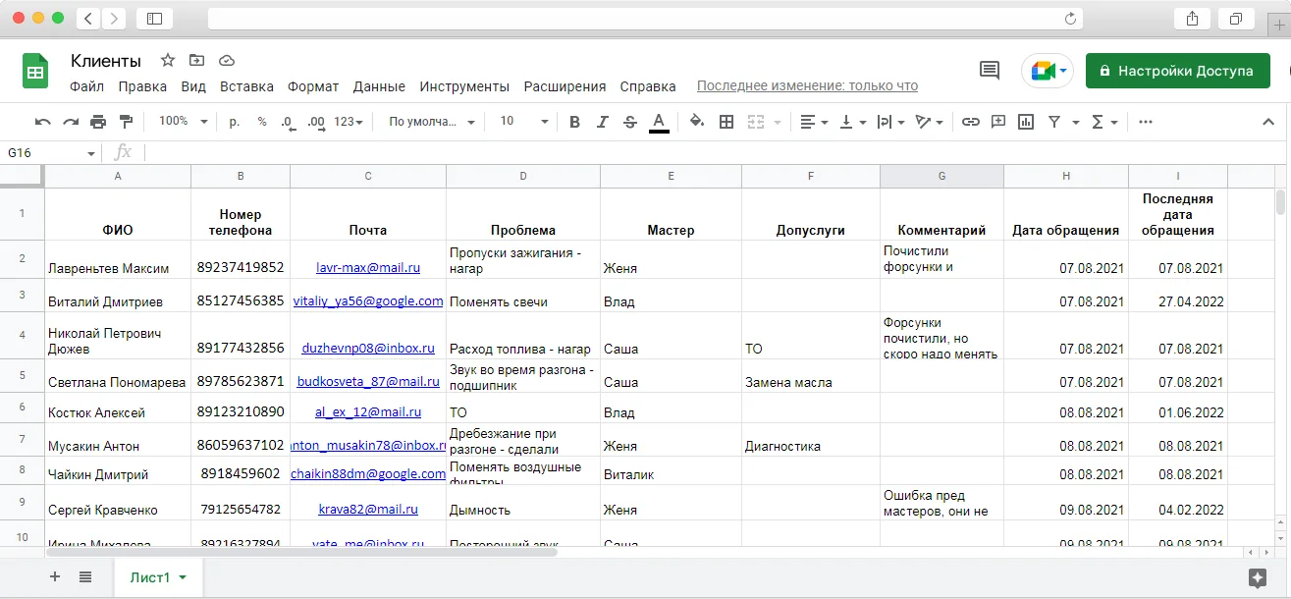Viewport: 1291px width, 599px height.
Task: Open Google Meet call button
Action: [x=1049, y=71]
